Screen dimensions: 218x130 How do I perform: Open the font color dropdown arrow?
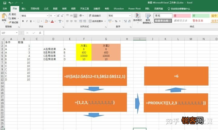coord(55,21)
